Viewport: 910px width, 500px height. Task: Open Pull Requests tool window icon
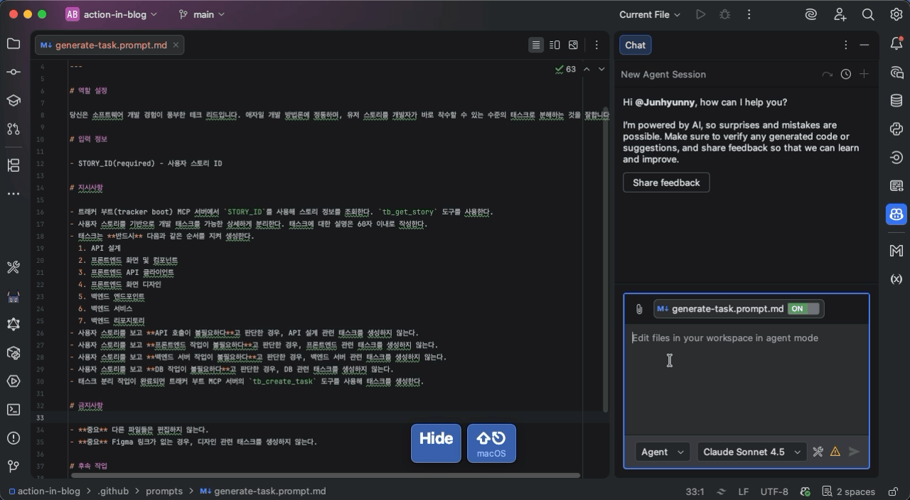pos(14,129)
